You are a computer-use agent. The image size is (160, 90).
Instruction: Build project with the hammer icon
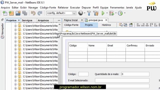pos(89,13)
